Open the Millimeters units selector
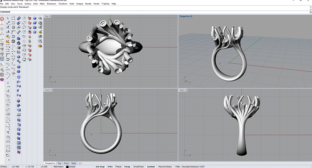 pyautogui.click(x=59, y=167)
